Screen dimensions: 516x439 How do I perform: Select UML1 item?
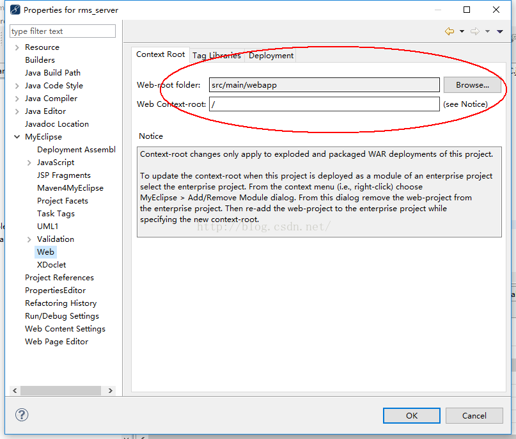point(48,227)
